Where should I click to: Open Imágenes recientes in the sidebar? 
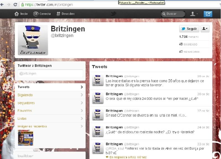[50, 126]
